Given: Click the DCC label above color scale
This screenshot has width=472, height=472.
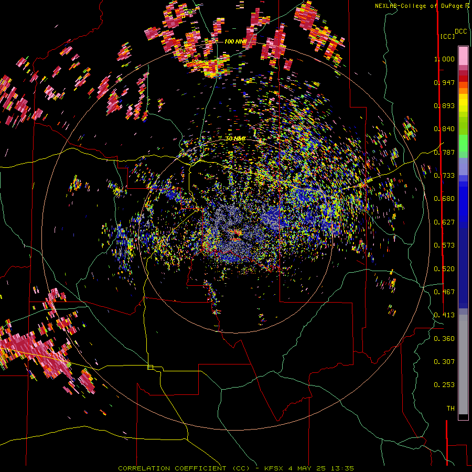Looking at the screenshot, I should coord(460,31).
